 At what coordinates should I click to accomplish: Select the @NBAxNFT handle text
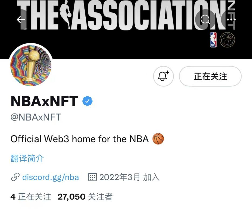tap(36, 117)
